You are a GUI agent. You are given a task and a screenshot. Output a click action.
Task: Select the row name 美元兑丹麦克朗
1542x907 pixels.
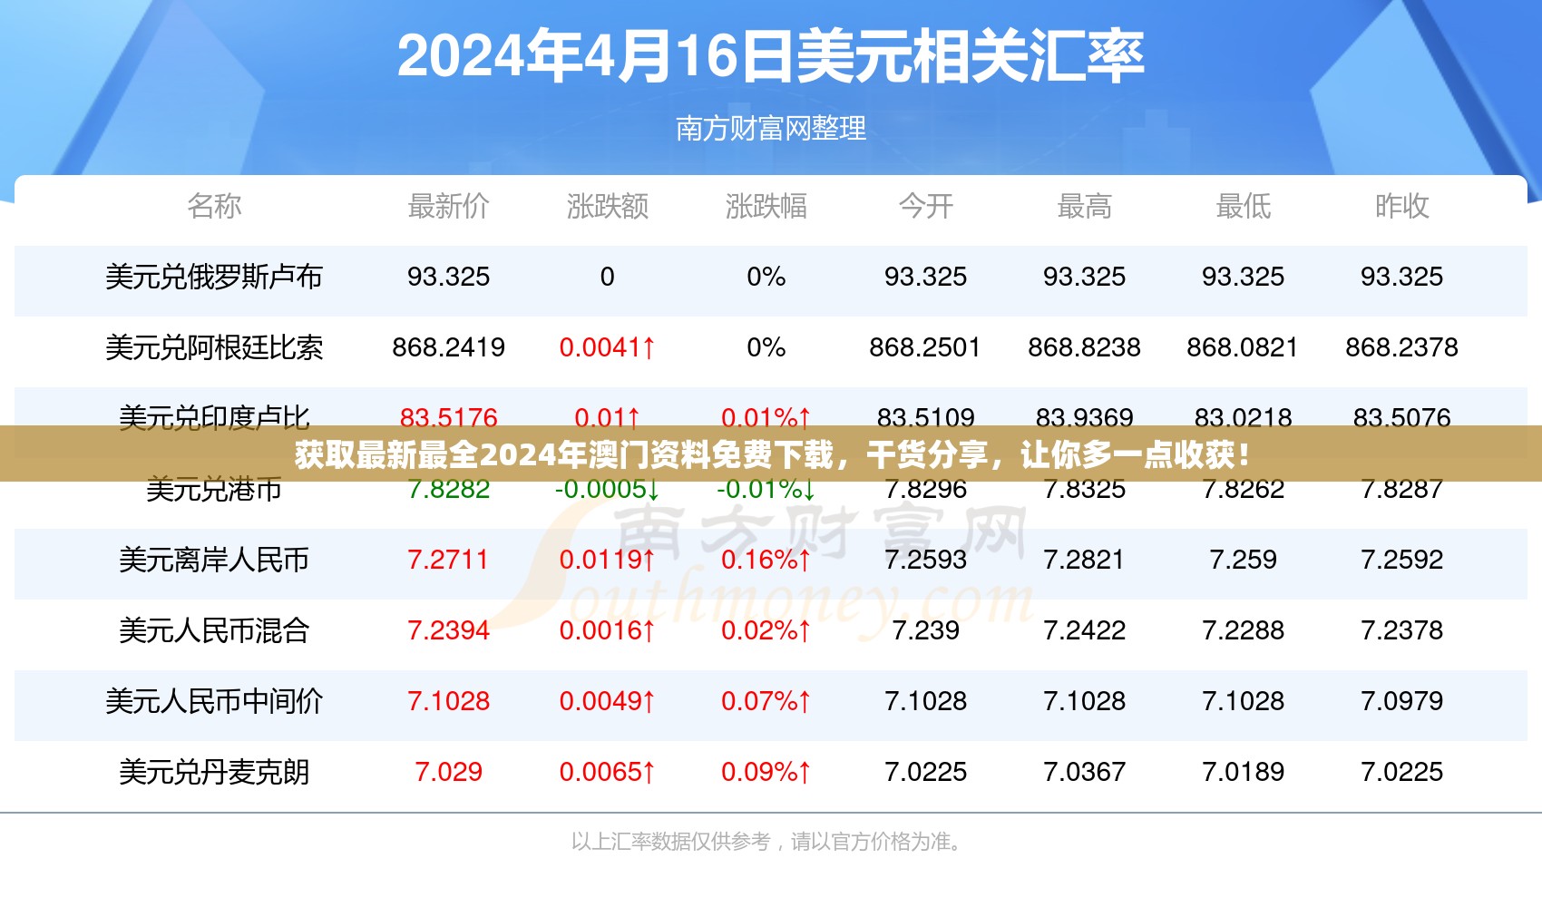click(214, 772)
